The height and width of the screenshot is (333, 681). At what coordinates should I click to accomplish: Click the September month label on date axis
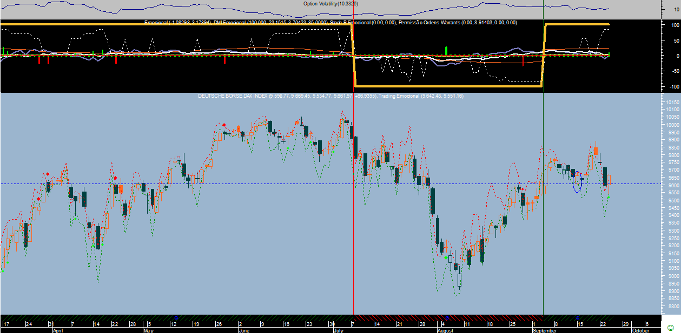coord(545,330)
